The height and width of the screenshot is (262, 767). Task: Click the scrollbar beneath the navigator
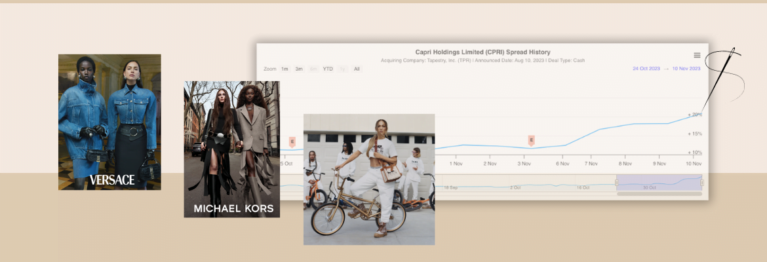click(659, 194)
